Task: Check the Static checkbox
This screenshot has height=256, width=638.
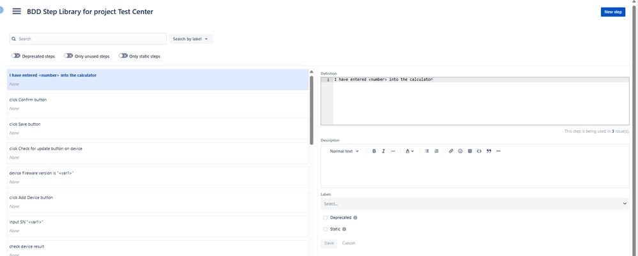Action: [325, 229]
